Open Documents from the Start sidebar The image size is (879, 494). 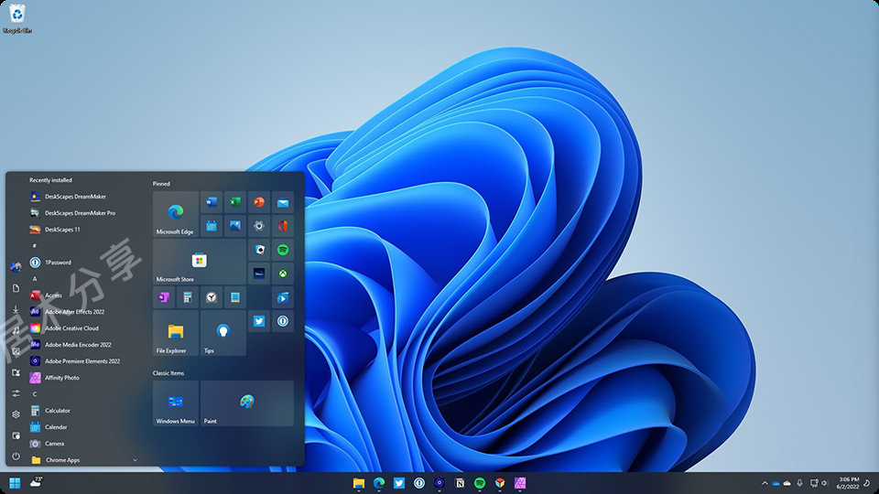pos(16,288)
